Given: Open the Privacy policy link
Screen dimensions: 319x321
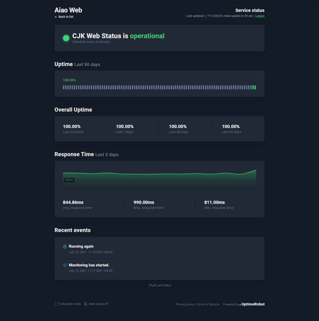Looking at the screenshot, I should (185, 304).
